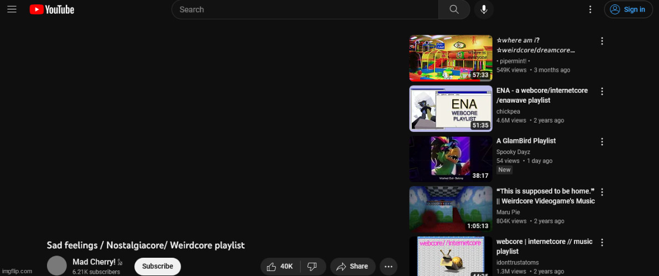Like the video with thumbs up

(280, 267)
